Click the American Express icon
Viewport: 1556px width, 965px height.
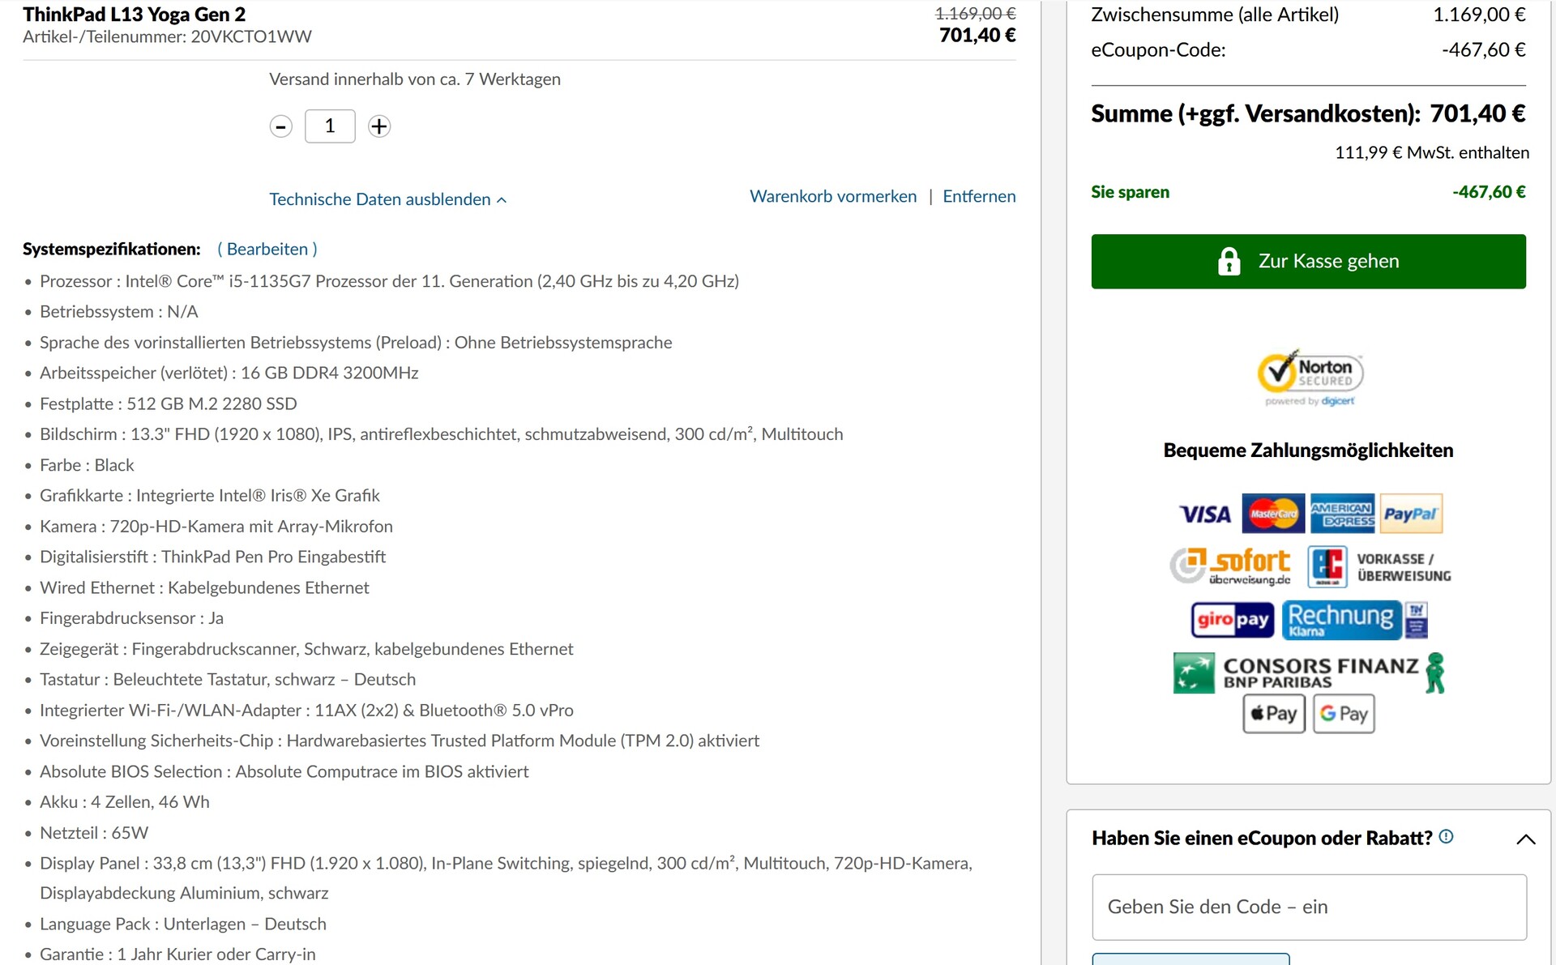[1341, 514]
